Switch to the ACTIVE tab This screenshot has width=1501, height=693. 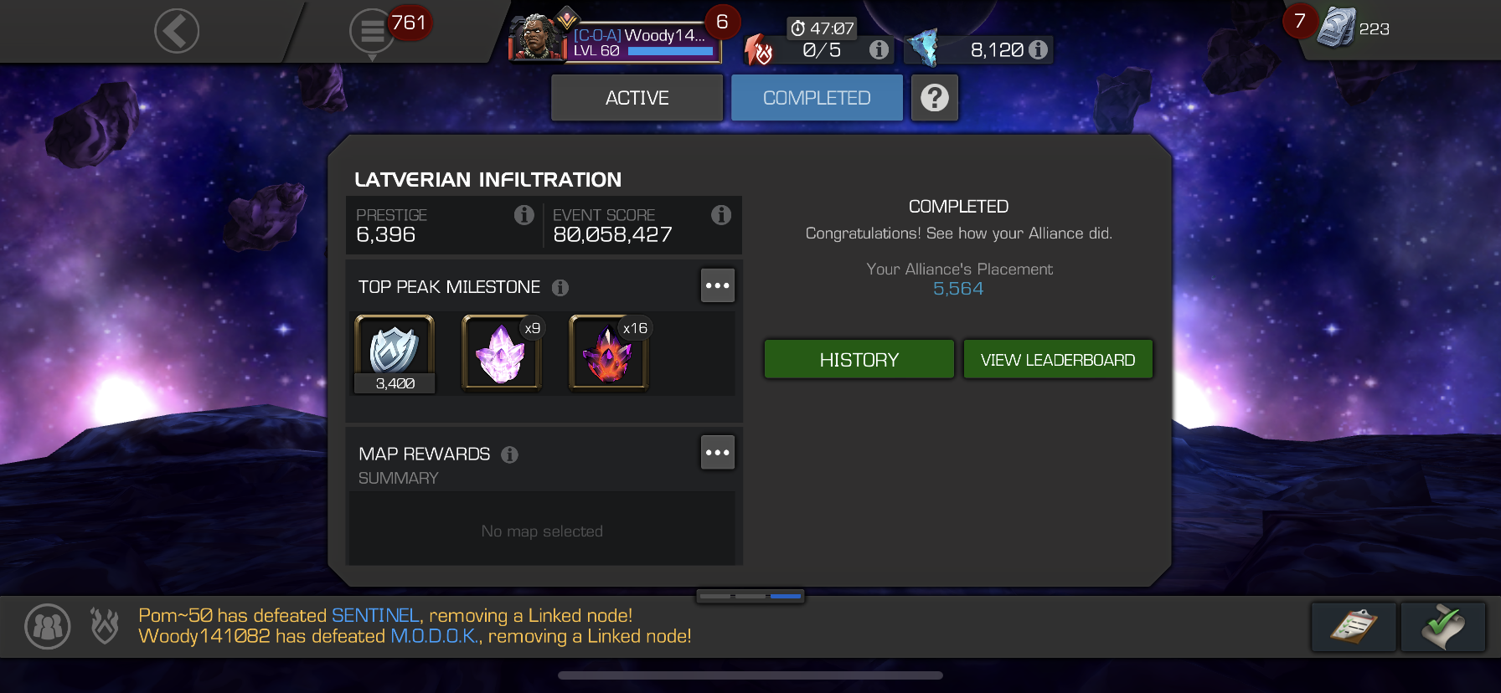(x=637, y=98)
